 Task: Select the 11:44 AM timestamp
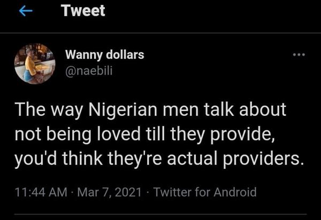coord(36,192)
